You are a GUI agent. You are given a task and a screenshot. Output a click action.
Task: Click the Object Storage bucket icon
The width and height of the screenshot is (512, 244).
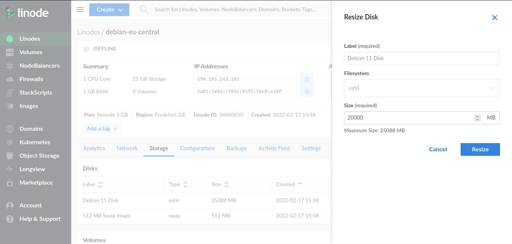(x=10, y=156)
